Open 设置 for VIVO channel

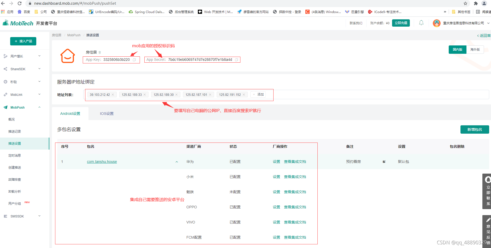tap(276, 222)
